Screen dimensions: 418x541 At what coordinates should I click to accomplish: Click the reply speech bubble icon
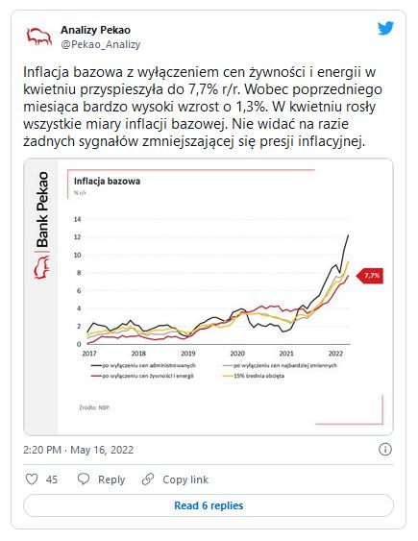[x=84, y=480]
